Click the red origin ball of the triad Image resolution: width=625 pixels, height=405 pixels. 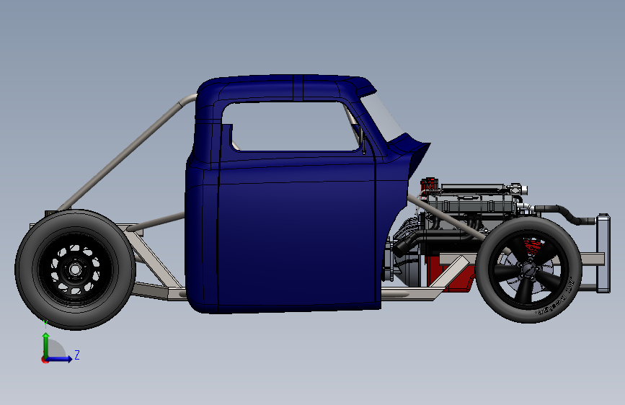coord(45,360)
